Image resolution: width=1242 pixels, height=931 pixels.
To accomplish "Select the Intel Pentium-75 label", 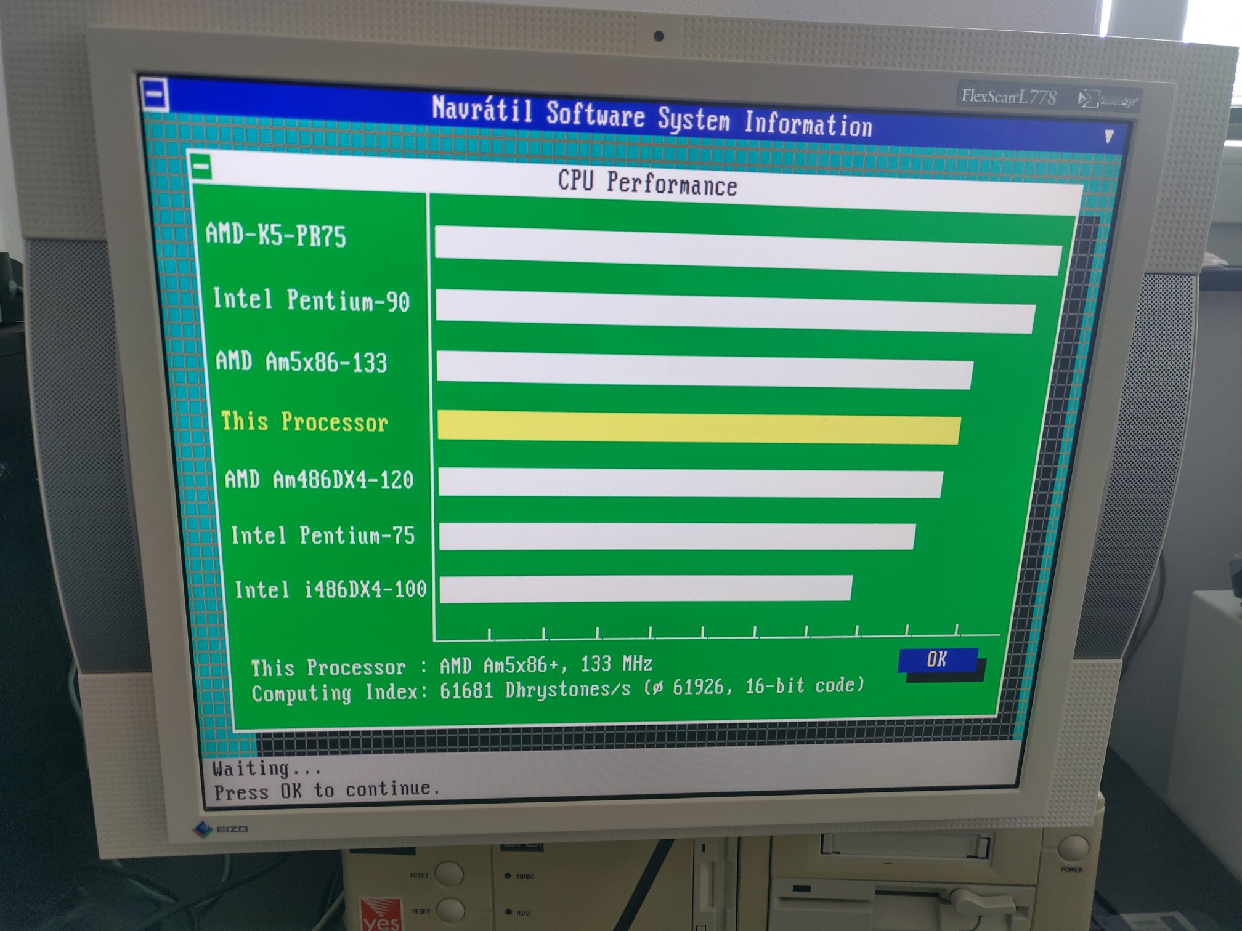I will point(323,536).
